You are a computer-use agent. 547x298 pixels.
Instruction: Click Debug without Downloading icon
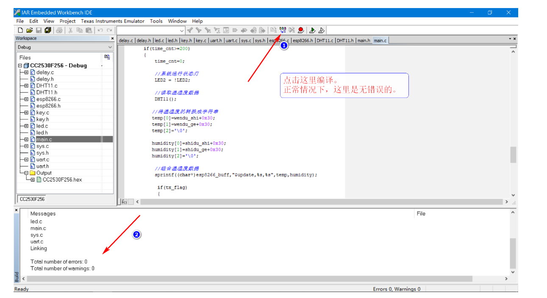point(321,30)
